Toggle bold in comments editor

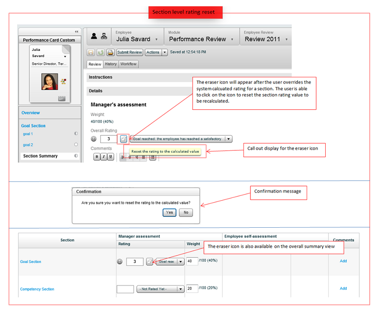pyautogui.click(x=97, y=157)
